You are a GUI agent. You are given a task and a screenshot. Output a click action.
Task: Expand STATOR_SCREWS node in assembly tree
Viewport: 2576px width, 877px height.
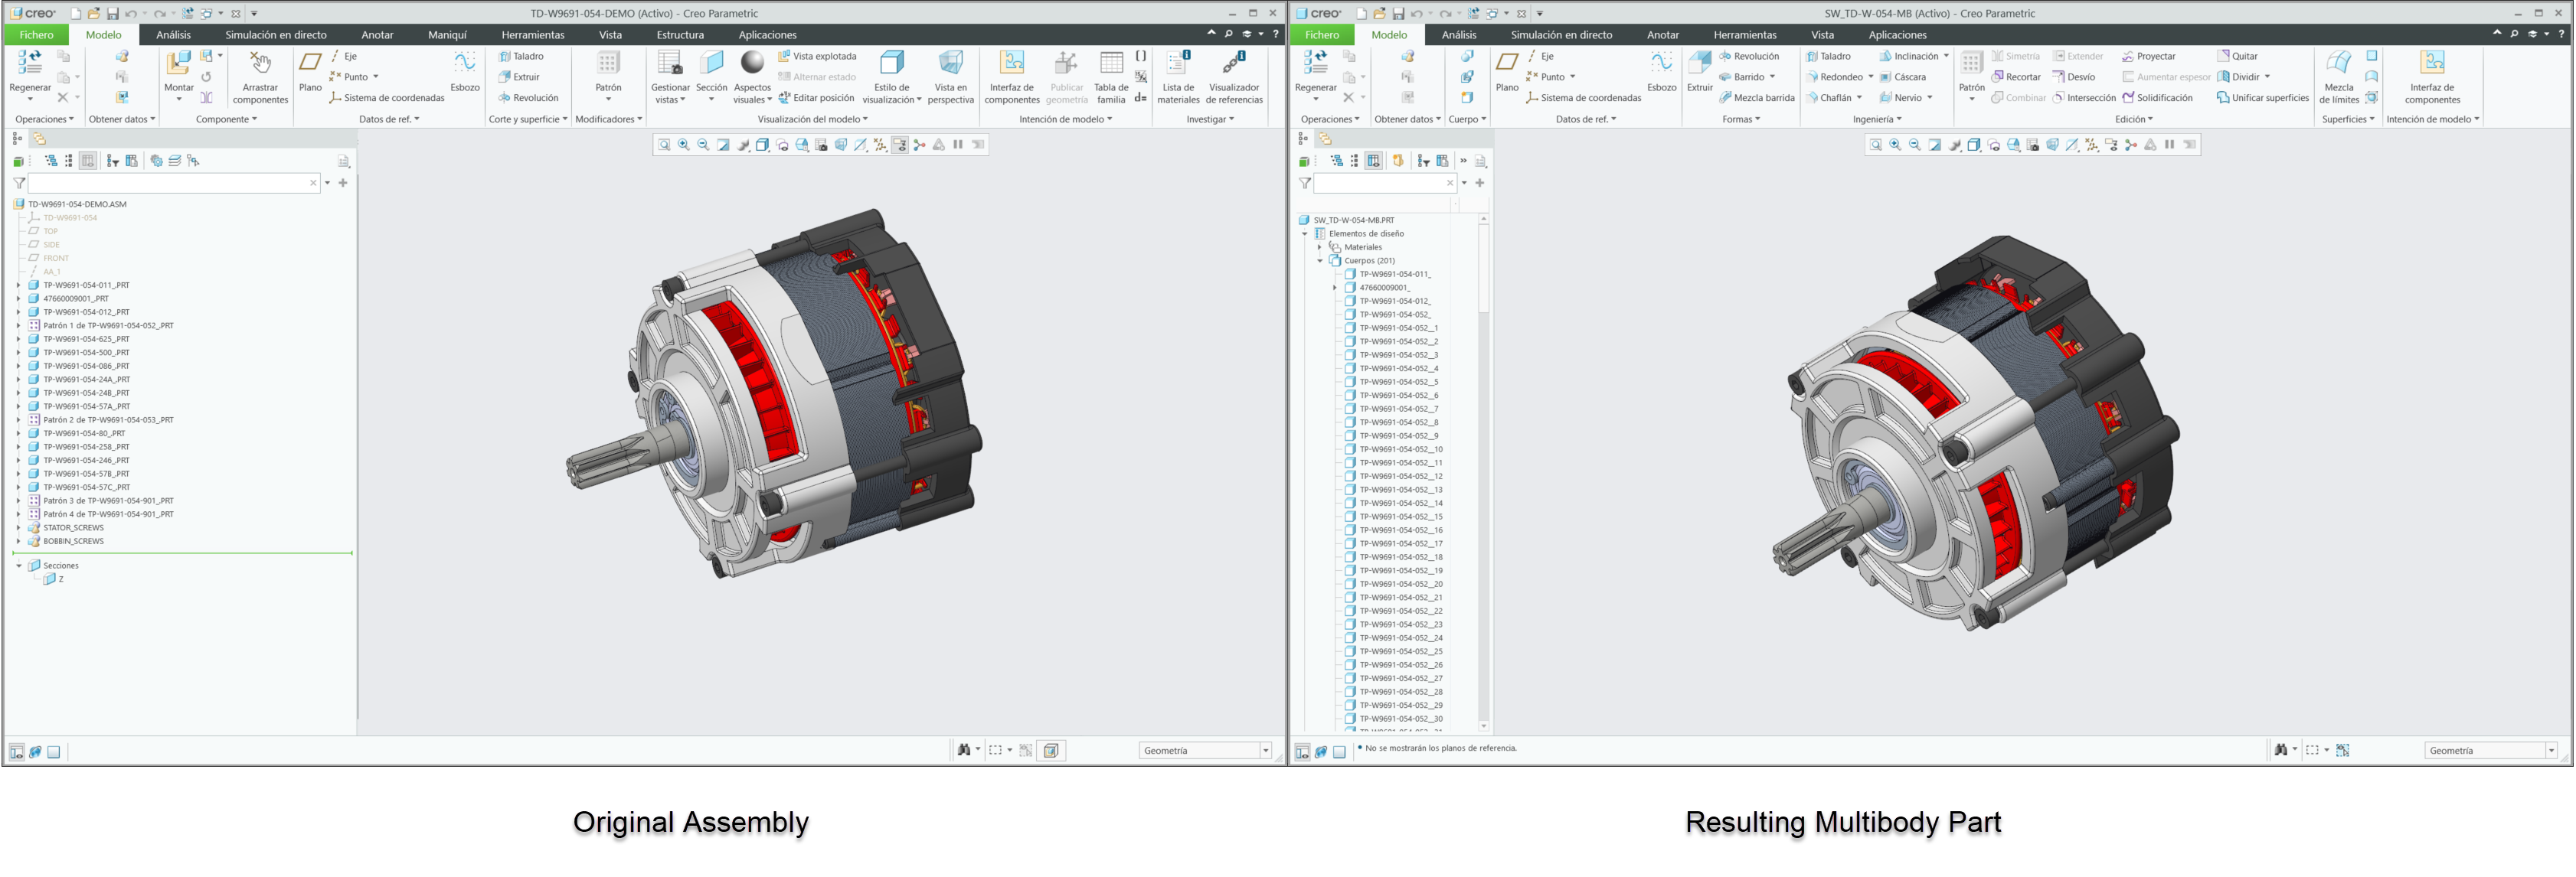click(x=18, y=527)
